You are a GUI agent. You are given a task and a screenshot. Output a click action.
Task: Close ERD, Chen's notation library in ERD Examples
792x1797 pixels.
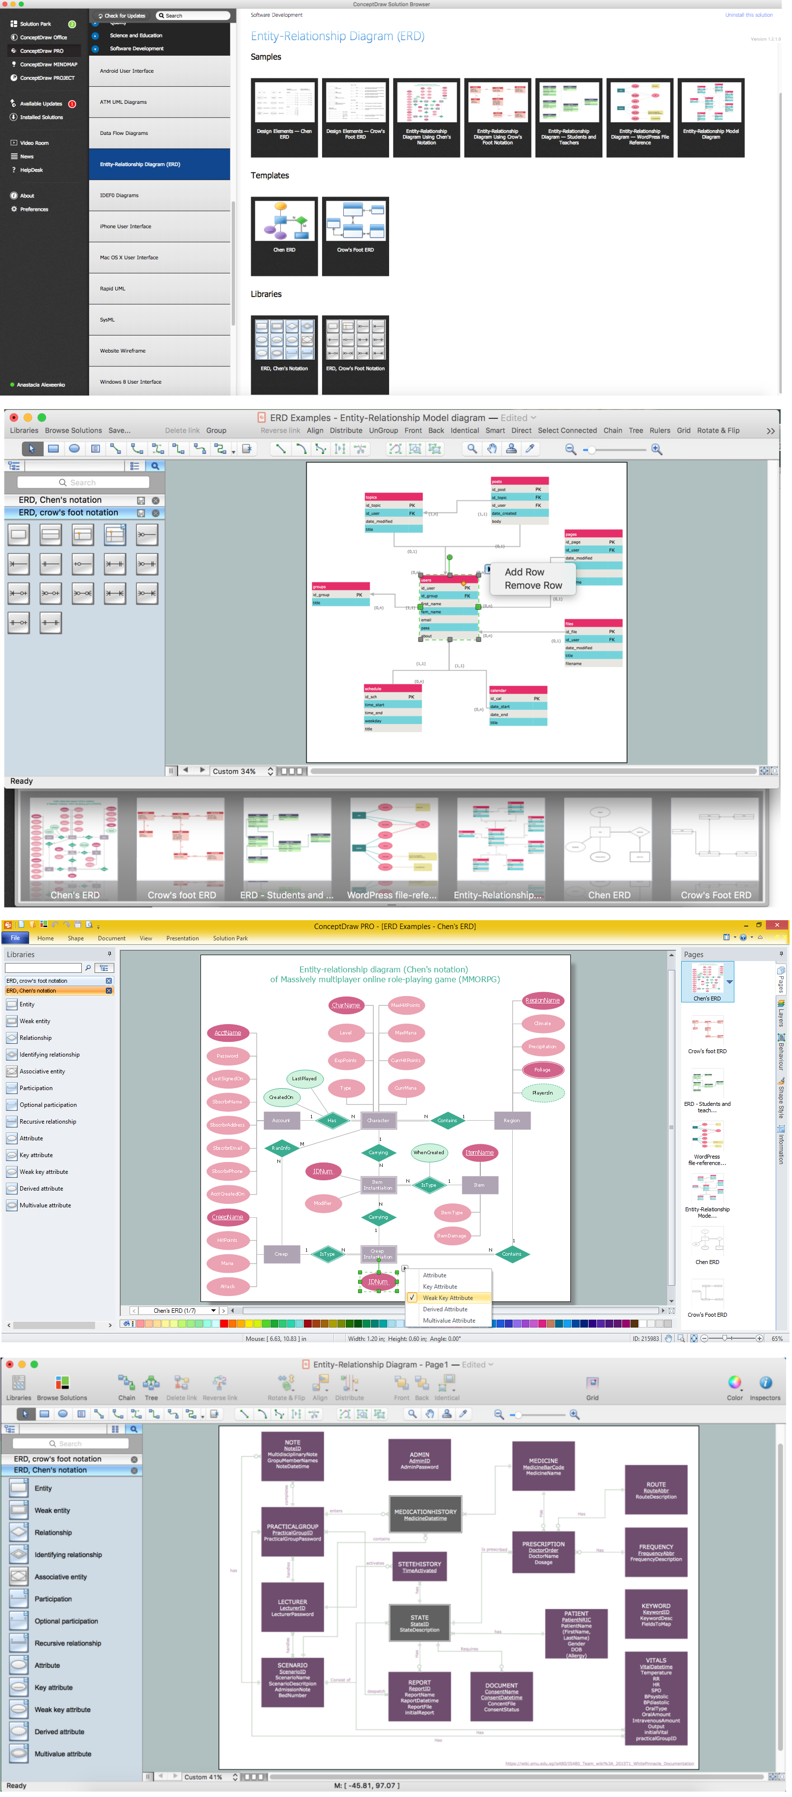point(156,500)
